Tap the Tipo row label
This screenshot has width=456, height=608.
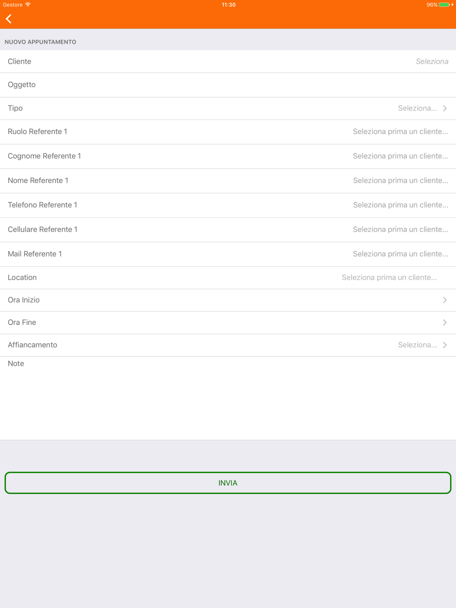15,108
